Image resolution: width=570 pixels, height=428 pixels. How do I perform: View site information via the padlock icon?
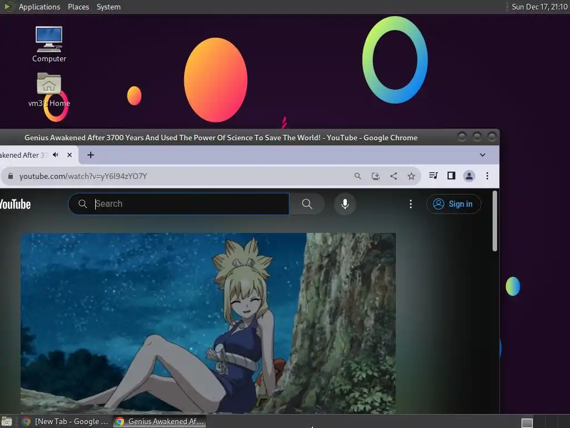[x=11, y=176]
